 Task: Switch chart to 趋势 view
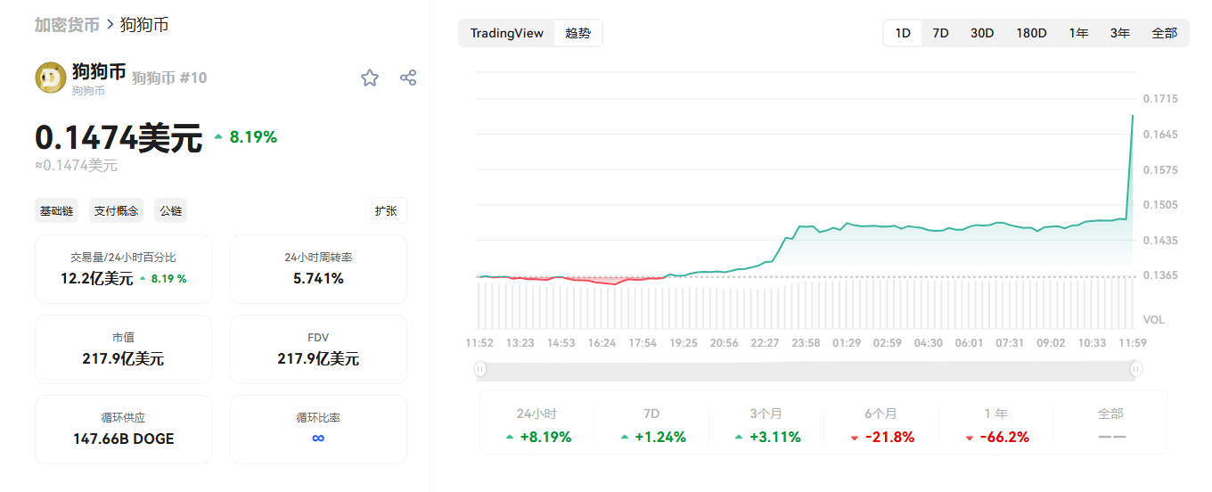(x=577, y=33)
